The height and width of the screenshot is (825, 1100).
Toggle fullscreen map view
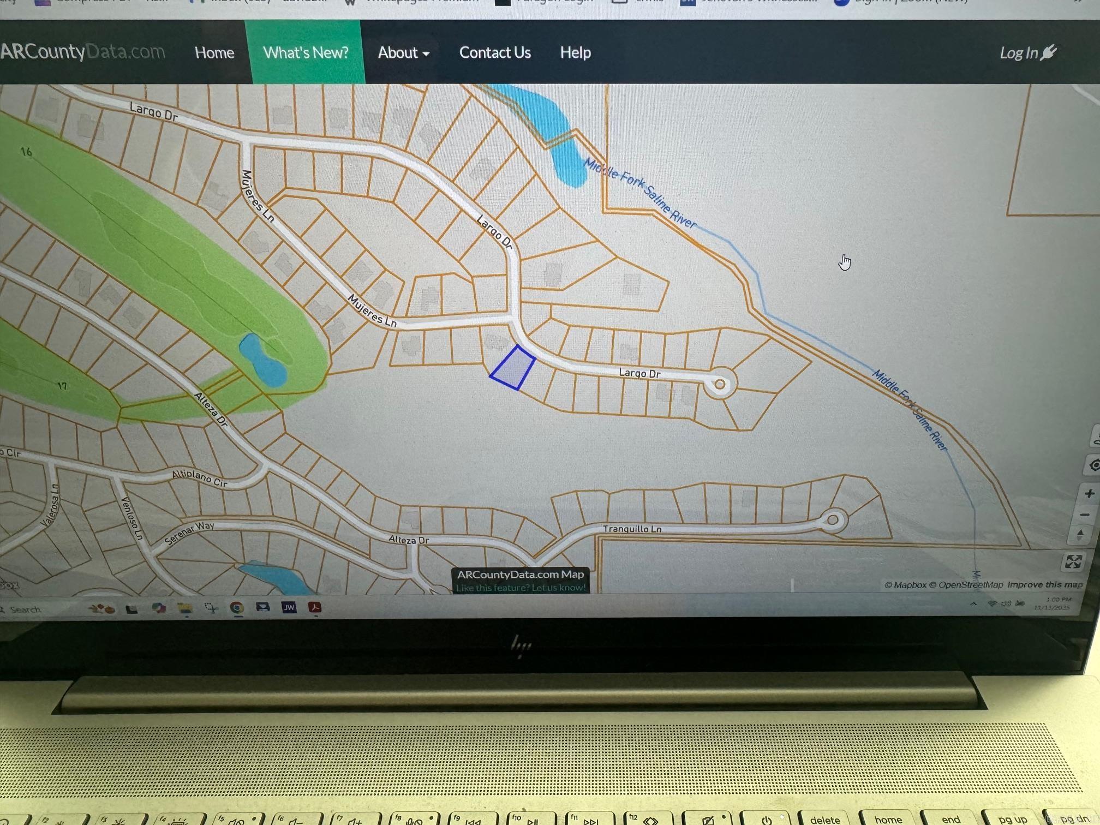click(1073, 561)
